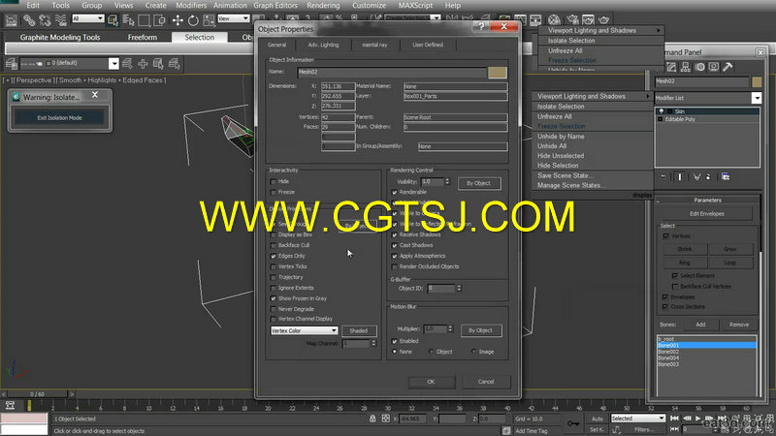Viewport: 776px width, 436px height.
Task: Switch to the User Defined tab
Action: (x=428, y=45)
